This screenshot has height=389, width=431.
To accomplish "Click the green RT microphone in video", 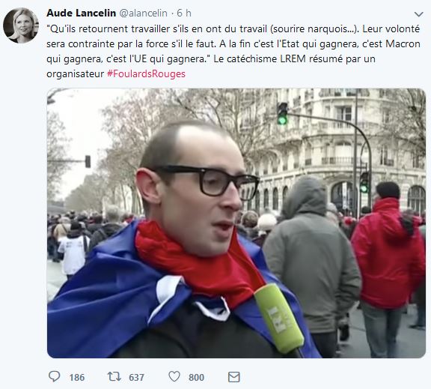I will [279, 318].
